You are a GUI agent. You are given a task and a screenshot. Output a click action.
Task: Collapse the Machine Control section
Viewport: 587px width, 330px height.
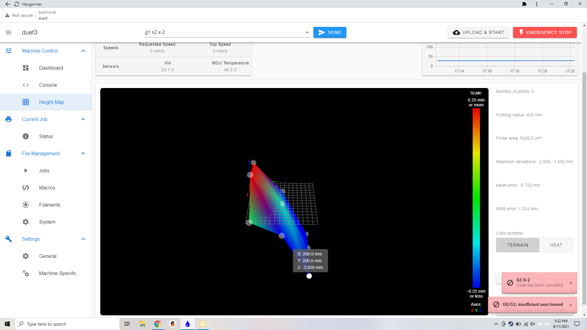click(83, 51)
